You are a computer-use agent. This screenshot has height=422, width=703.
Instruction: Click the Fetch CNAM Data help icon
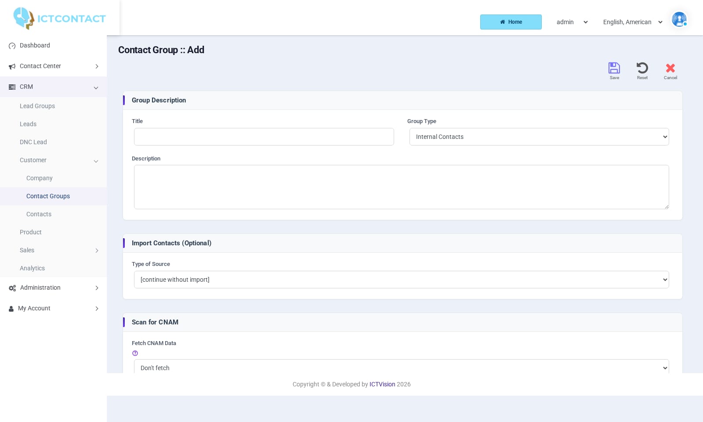tap(135, 353)
